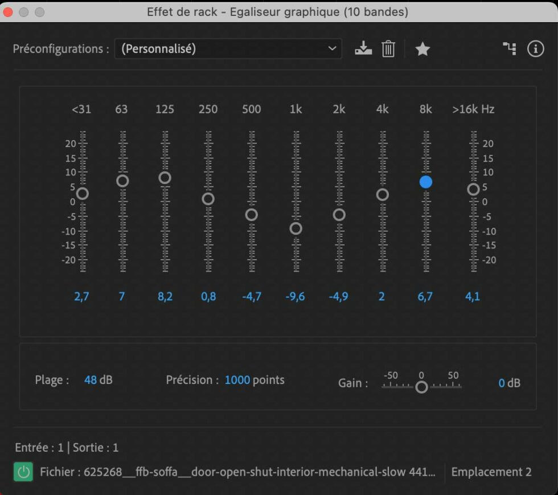Click the 8k band blue slider handle
Viewport: 558px width, 495px height.
[x=426, y=182]
